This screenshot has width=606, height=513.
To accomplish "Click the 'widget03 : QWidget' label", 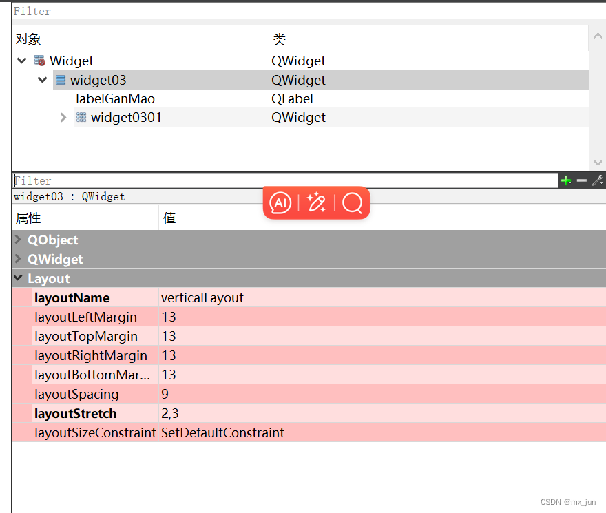I will [x=69, y=196].
